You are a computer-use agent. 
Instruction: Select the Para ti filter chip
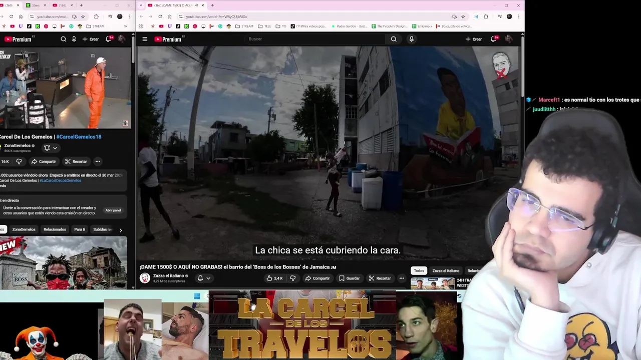click(x=80, y=229)
